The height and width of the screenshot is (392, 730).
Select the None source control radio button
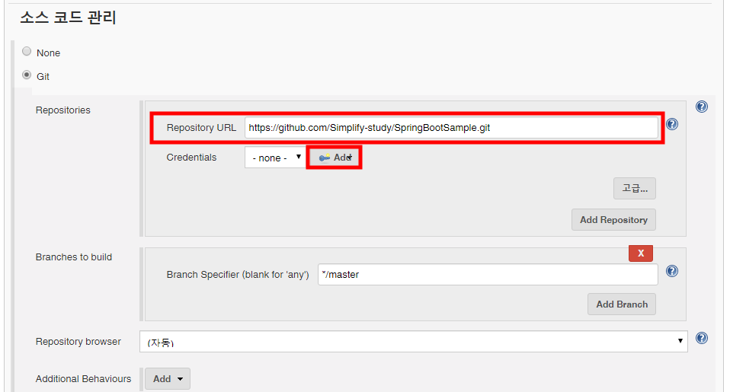pyautogui.click(x=27, y=52)
